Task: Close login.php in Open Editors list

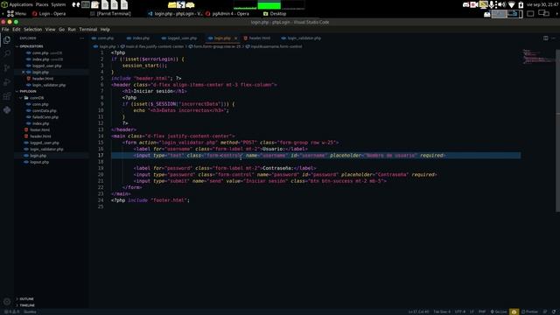Action: pyautogui.click(x=24, y=72)
